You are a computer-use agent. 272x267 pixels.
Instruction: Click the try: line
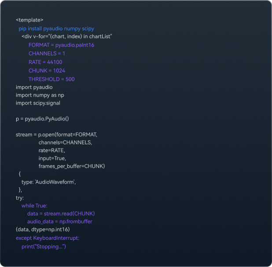click(x=20, y=198)
